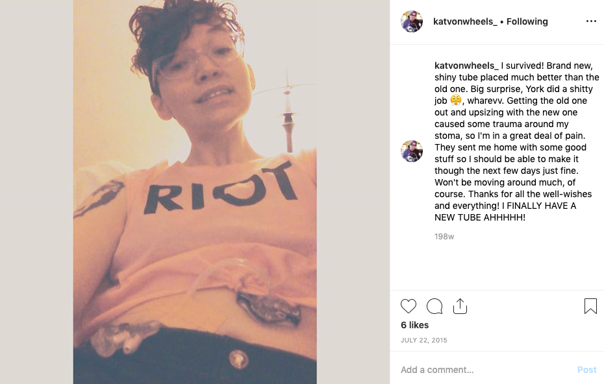
Task: Select the main post photo
Action: (195, 192)
